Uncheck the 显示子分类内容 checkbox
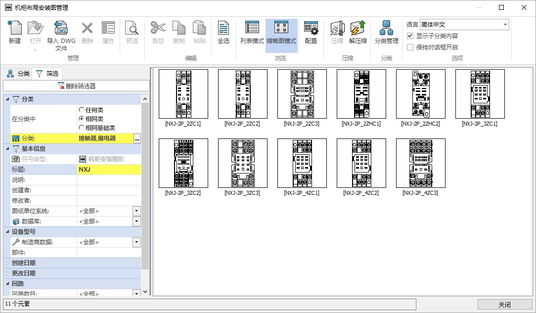The image size is (536, 313). 410,36
